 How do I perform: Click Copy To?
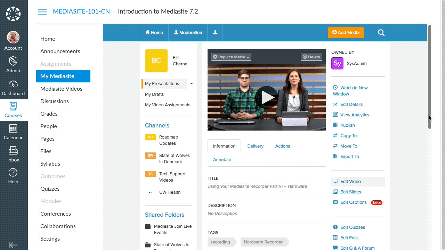point(345,136)
